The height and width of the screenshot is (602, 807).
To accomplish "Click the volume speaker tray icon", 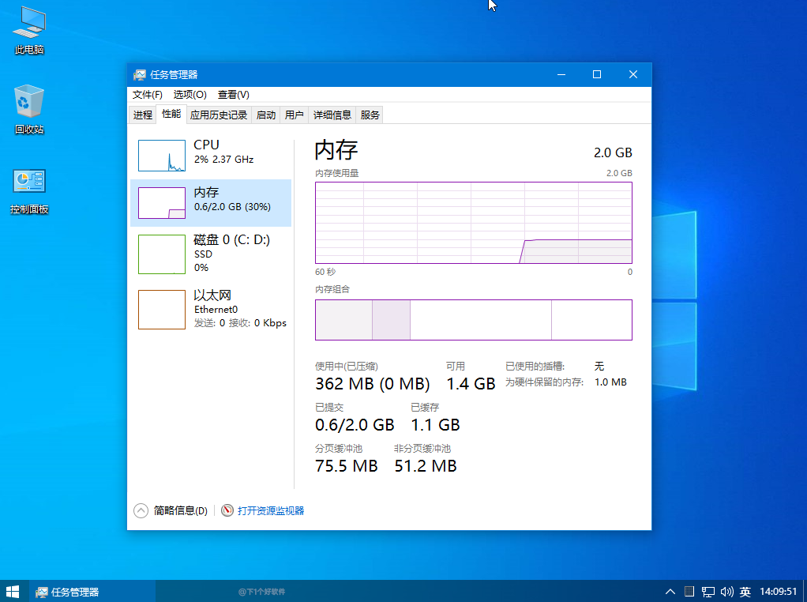I will pos(727,591).
